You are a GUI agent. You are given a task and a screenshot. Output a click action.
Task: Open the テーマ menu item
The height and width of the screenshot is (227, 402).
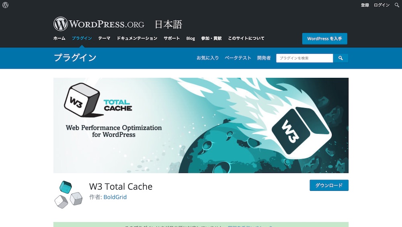(104, 39)
